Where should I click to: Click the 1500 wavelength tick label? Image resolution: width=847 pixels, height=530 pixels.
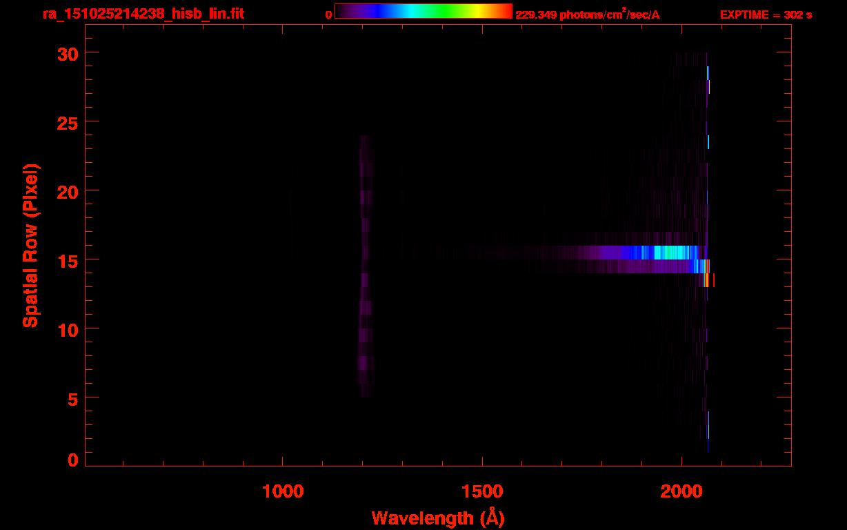pos(482,491)
